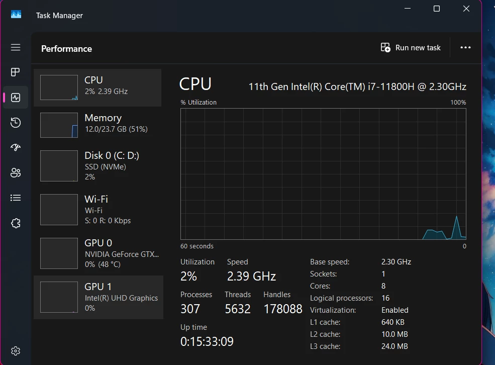Click the '60 seconds' graph label
Image resolution: width=495 pixels, height=365 pixels.
[x=196, y=246]
